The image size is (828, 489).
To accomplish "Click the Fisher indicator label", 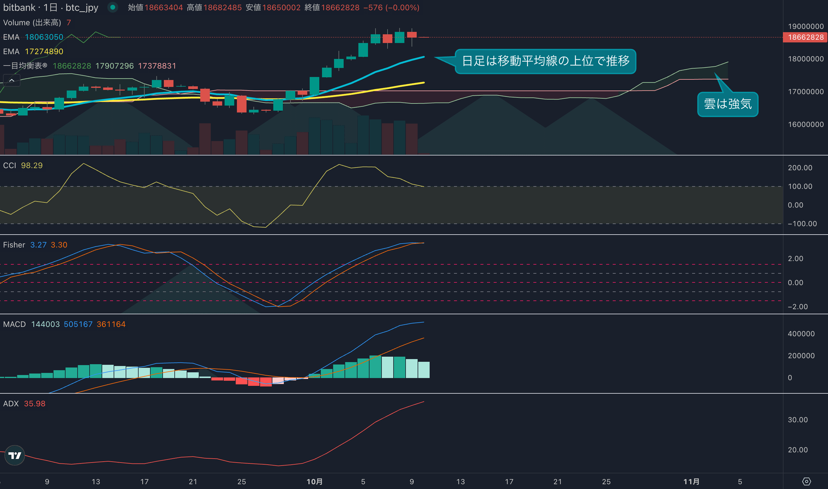I will [14, 245].
